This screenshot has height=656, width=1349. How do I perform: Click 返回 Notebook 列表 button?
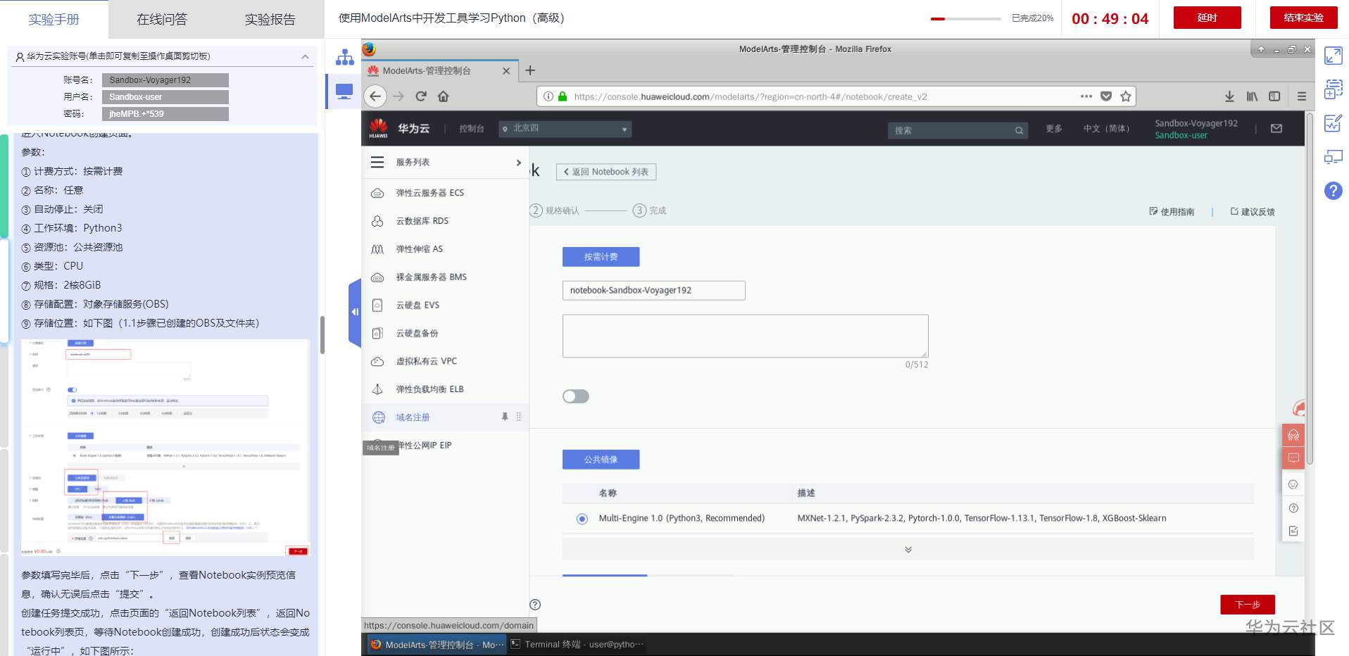[606, 172]
